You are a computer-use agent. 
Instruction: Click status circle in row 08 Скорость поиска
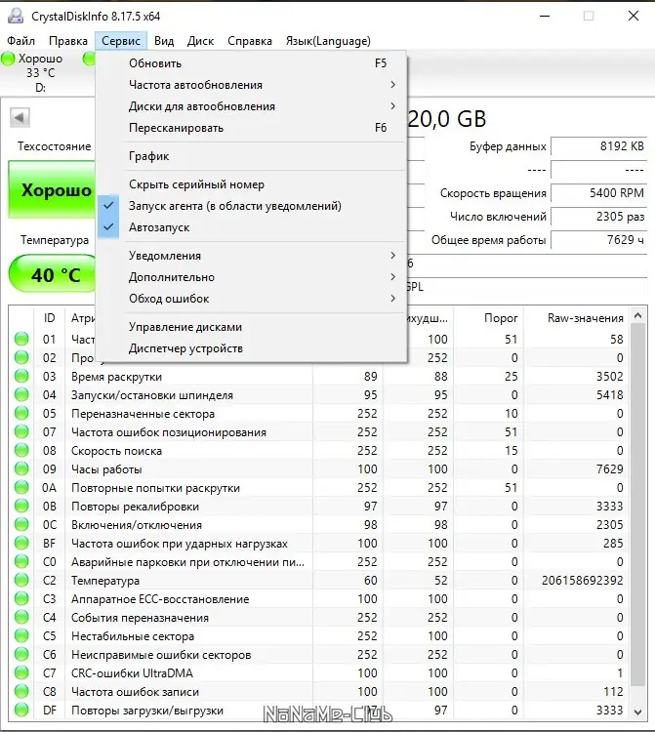click(21, 451)
